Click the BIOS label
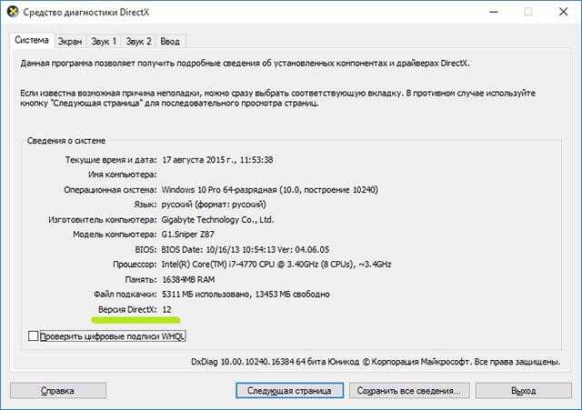 (x=145, y=249)
